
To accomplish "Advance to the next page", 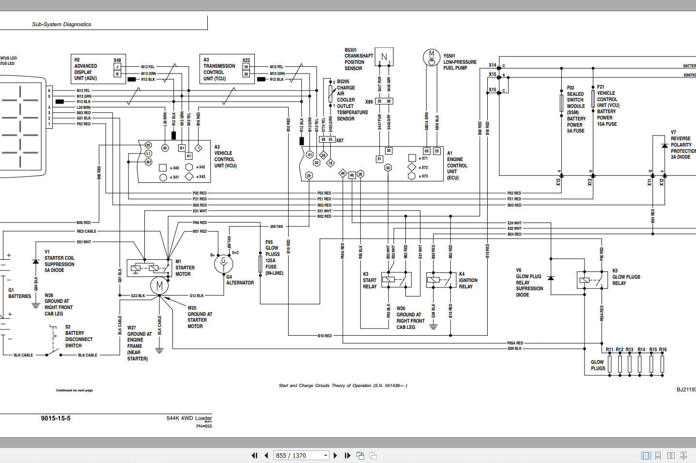I will coord(335,455).
